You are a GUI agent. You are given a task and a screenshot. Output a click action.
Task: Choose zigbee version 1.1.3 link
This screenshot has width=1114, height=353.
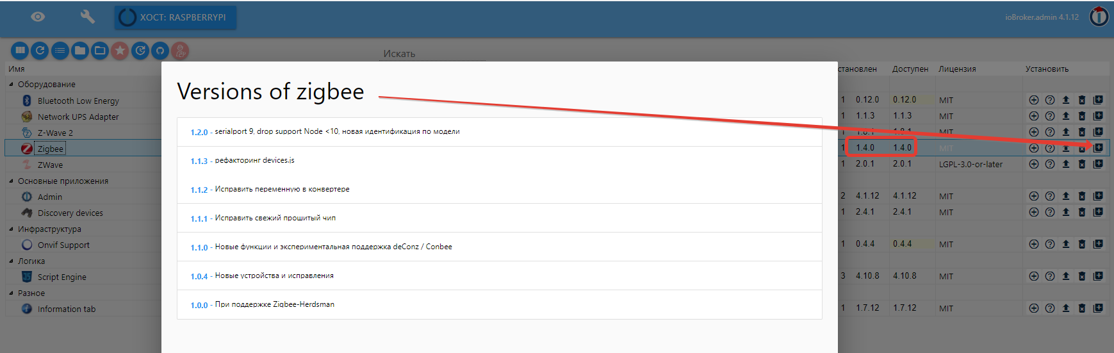(x=199, y=161)
